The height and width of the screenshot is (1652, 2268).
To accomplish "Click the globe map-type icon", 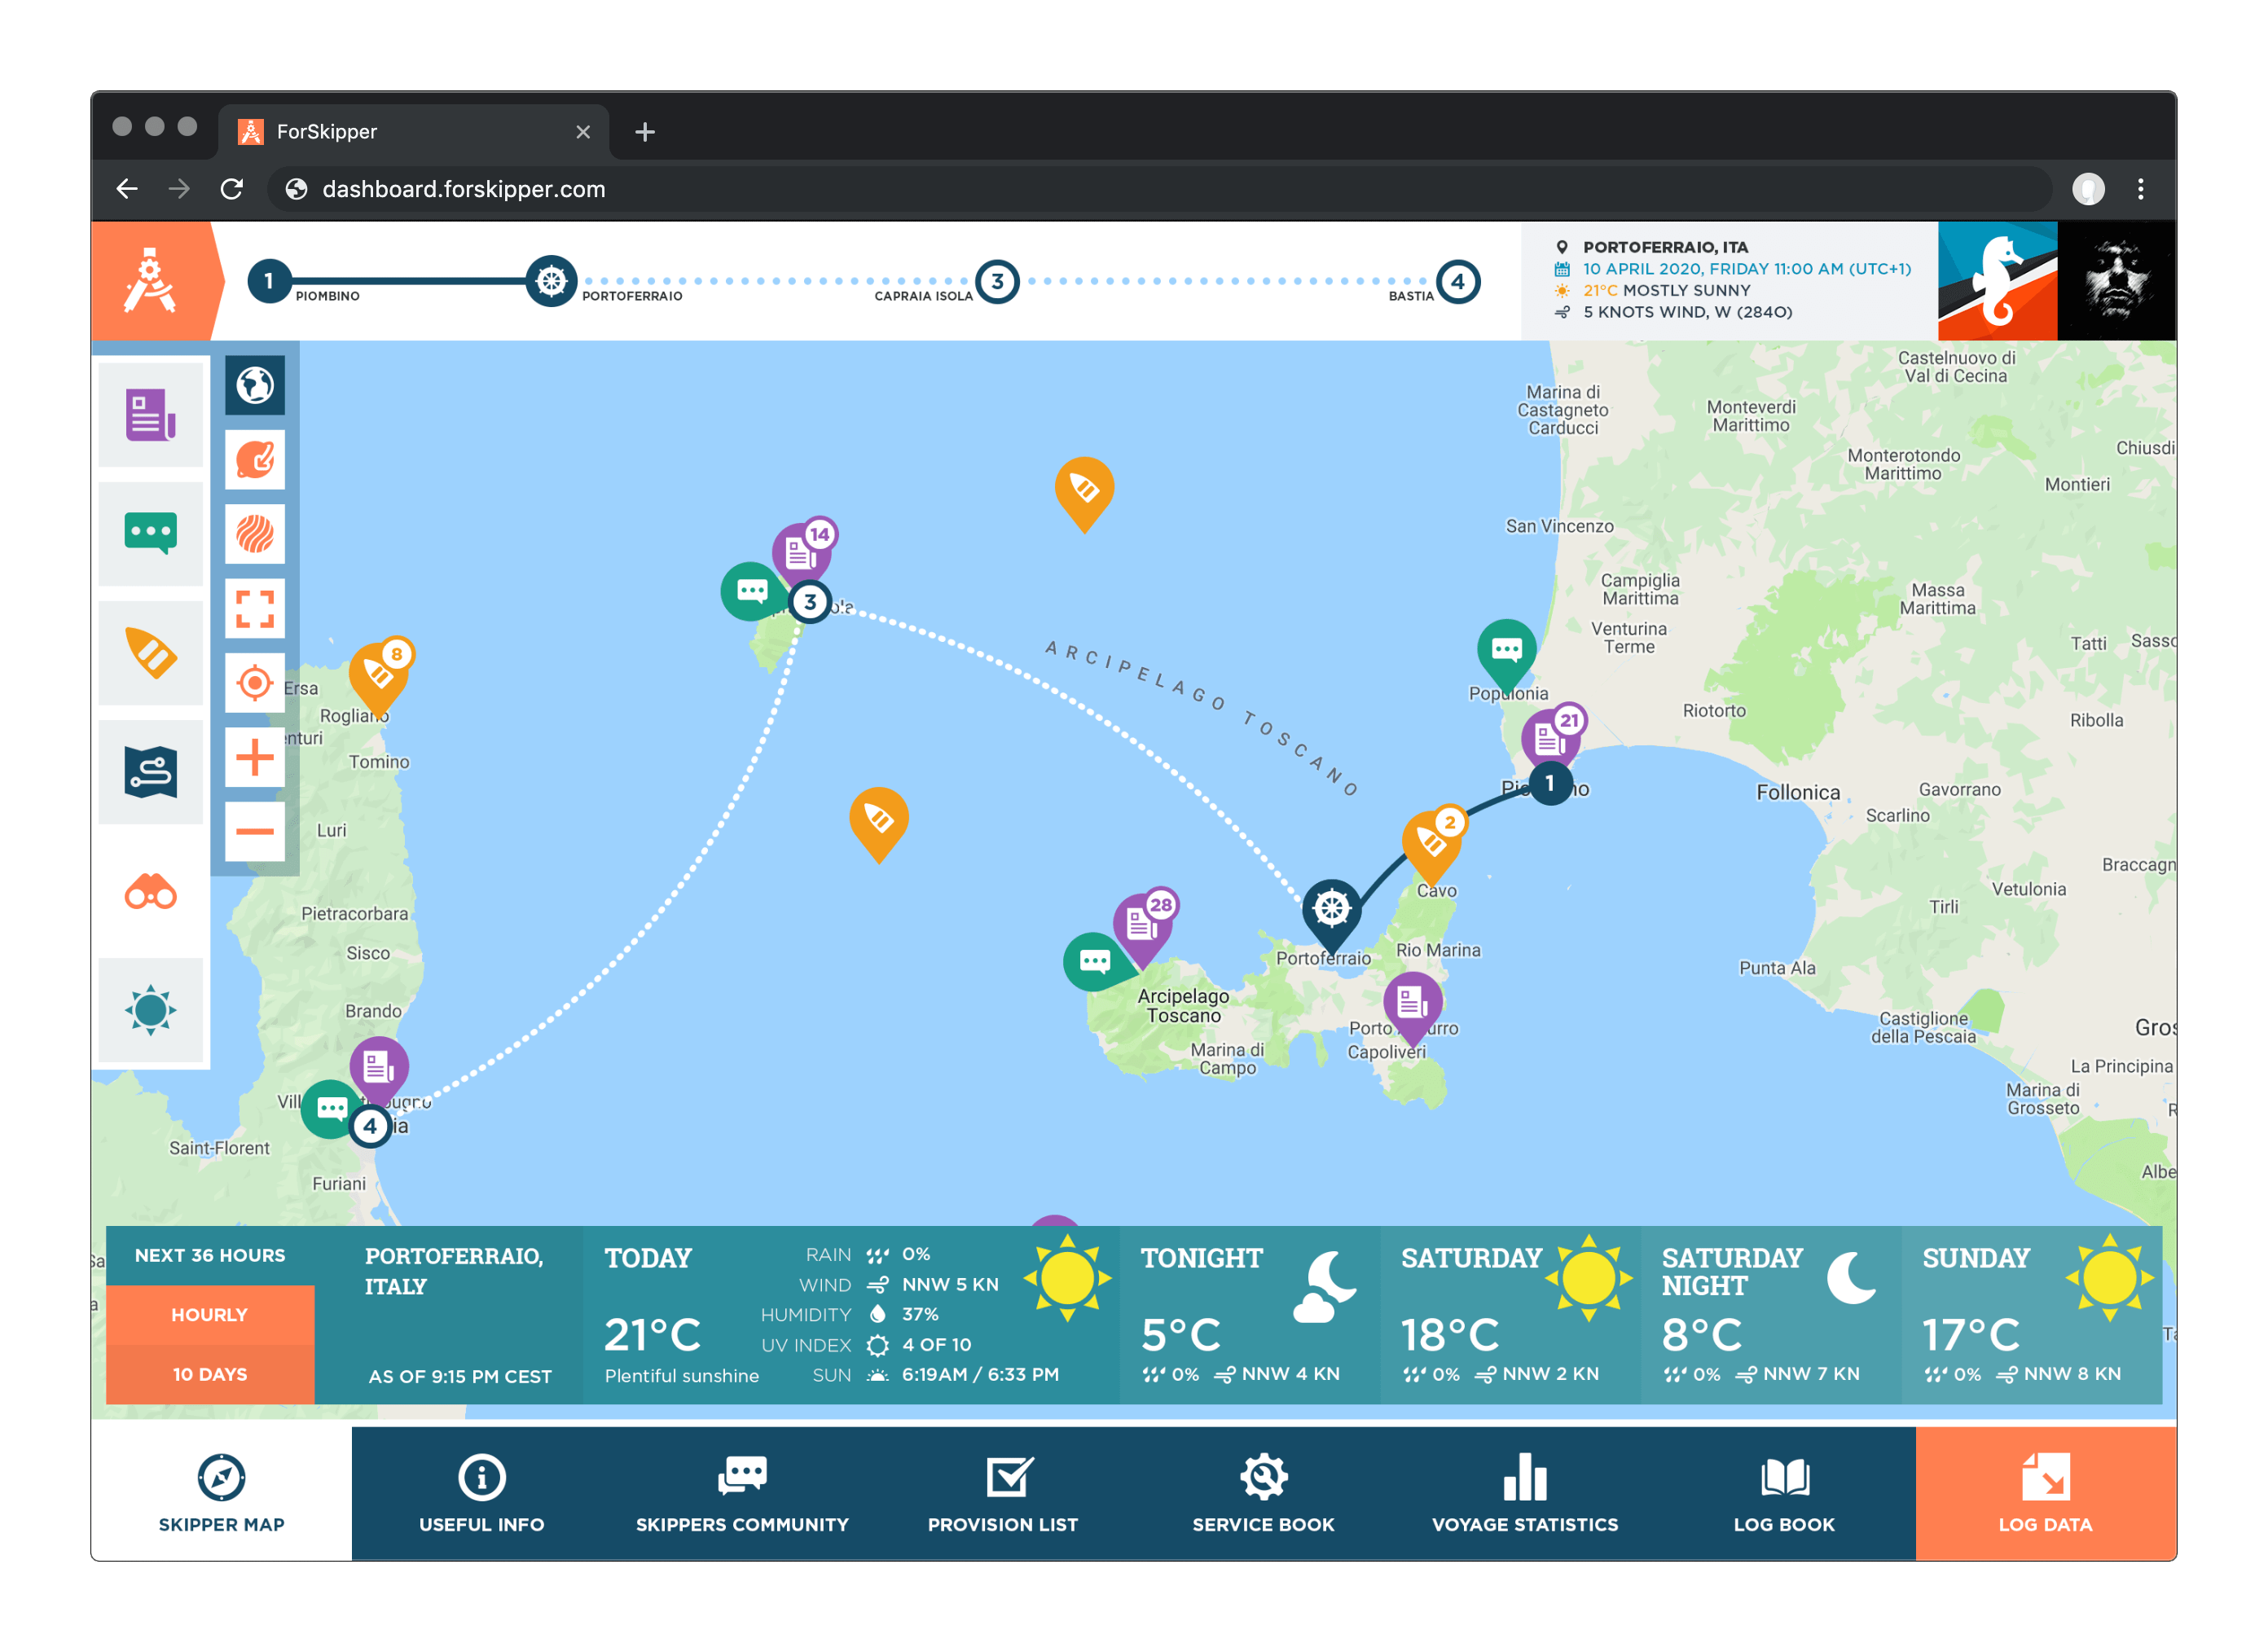I will click(x=254, y=385).
